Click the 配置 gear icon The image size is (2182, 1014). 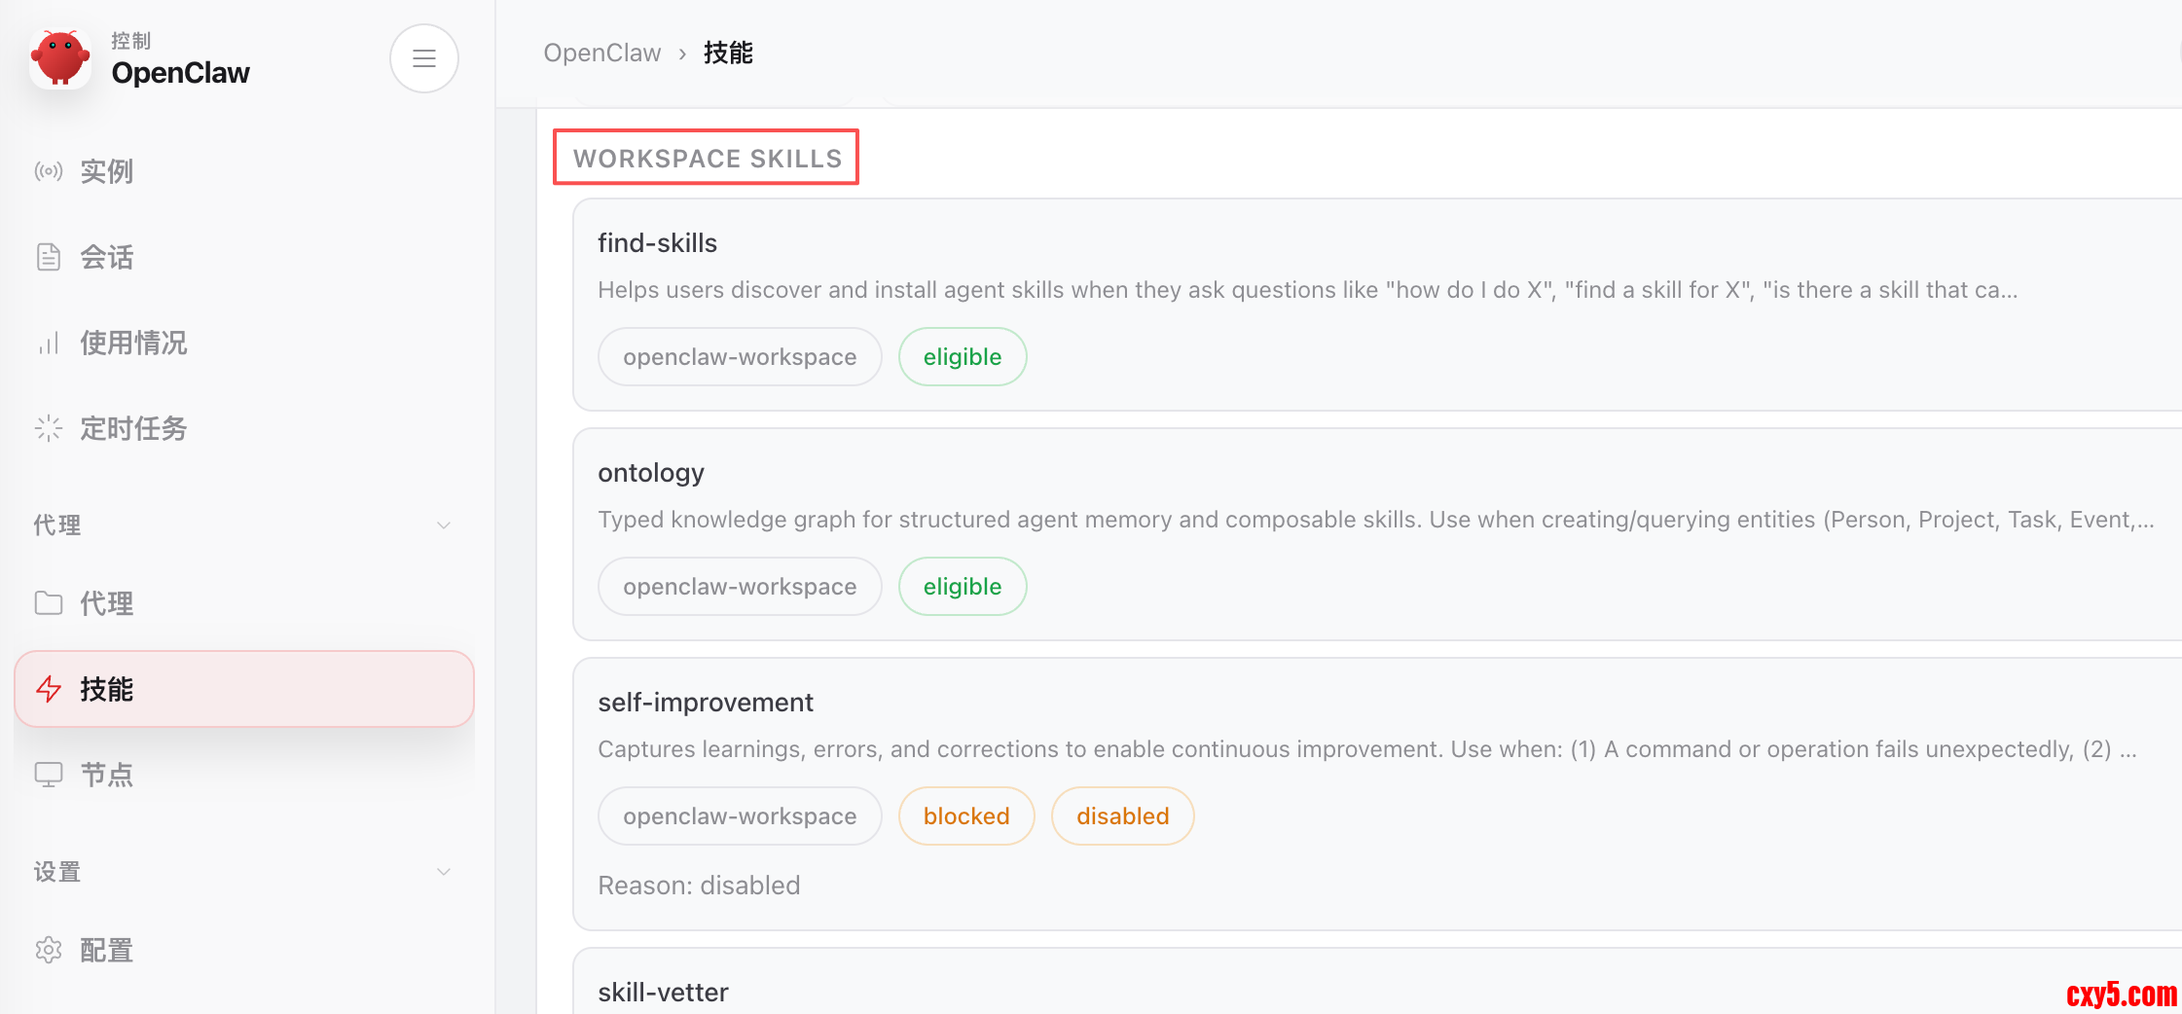pyautogui.click(x=49, y=950)
